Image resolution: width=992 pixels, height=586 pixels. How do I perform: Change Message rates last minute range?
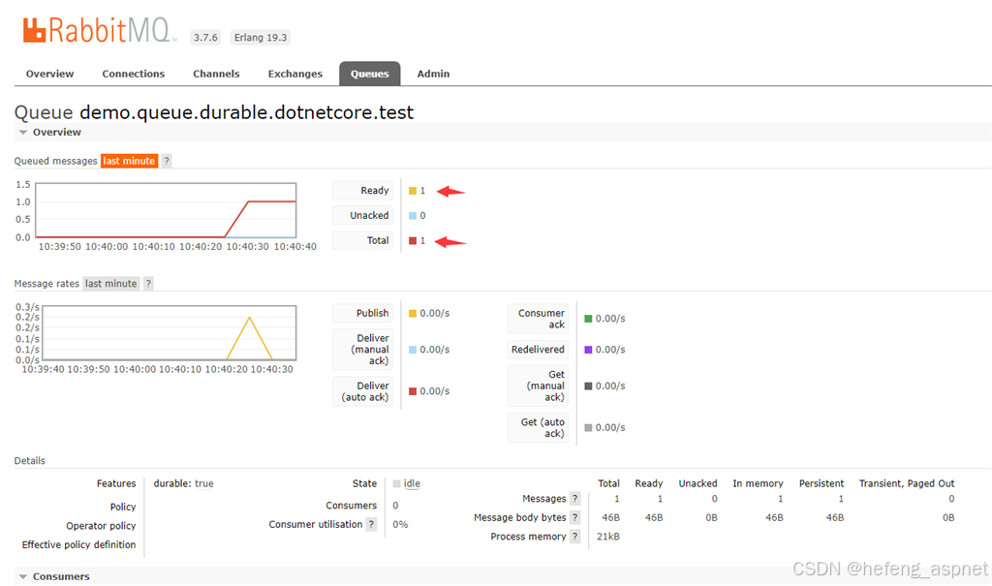point(111,284)
